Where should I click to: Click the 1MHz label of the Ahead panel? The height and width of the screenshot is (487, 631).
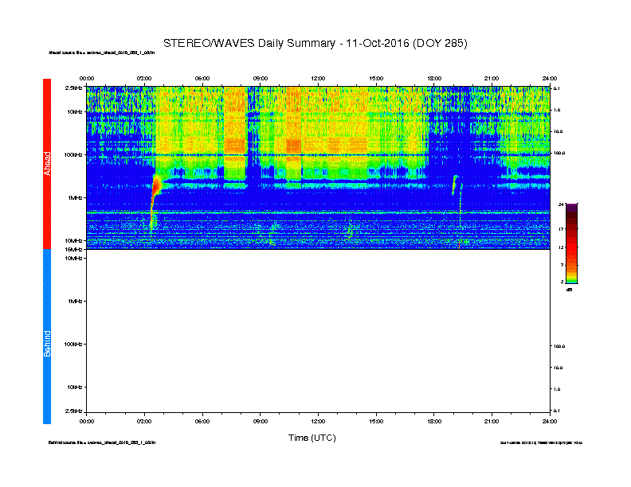coord(75,197)
